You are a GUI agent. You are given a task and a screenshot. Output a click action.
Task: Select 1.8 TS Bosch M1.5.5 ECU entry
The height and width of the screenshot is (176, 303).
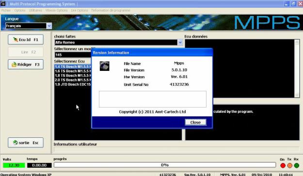[73, 76]
